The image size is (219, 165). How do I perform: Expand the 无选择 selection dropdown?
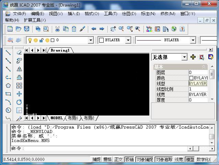click(184, 57)
